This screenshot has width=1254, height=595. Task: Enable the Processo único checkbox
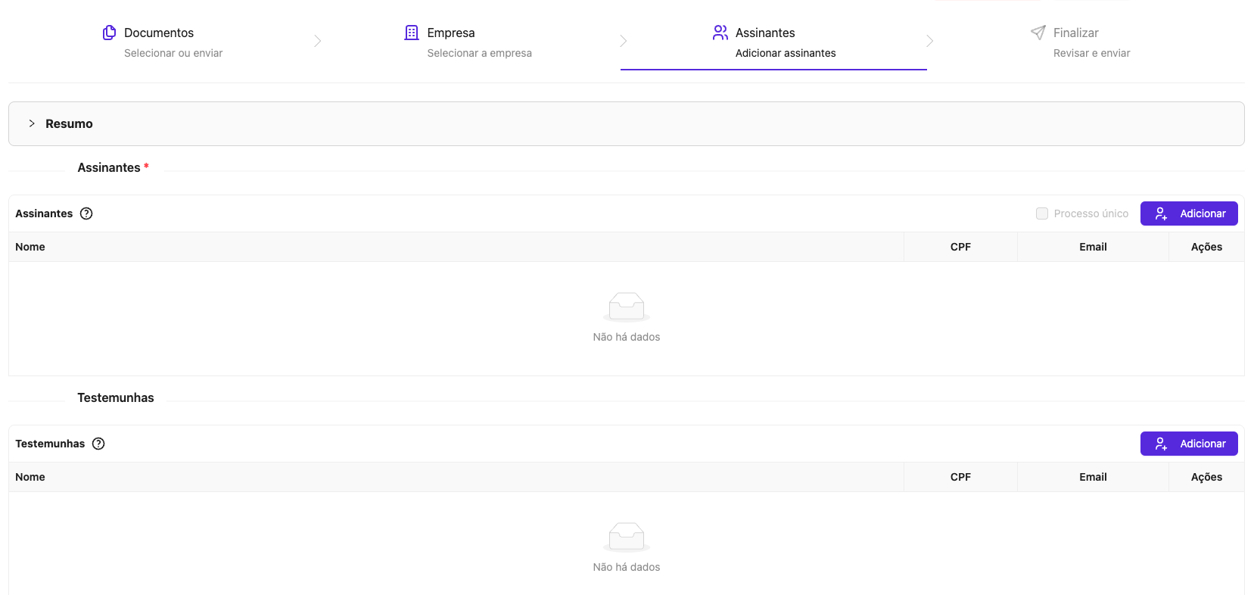1042,213
